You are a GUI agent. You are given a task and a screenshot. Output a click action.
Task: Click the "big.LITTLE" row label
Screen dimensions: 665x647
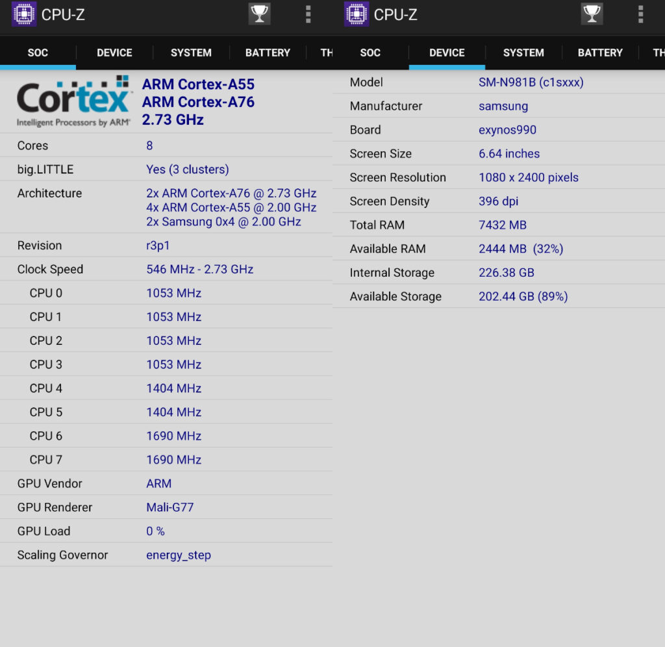click(x=45, y=170)
